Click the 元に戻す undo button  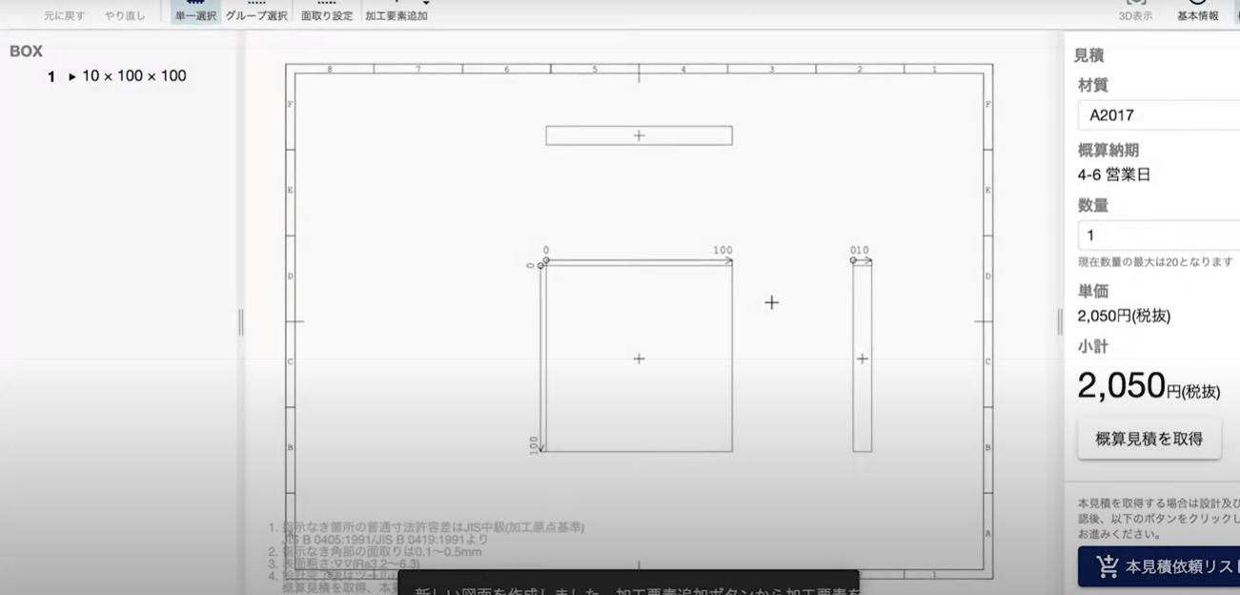coord(64,15)
